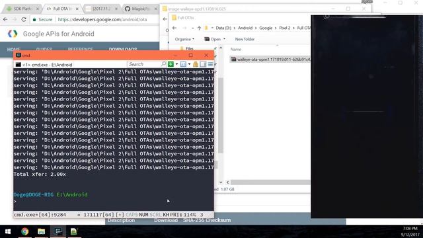This screenshot has height=238, width=423.
Task: Click Pixel 2 in Explorer breadcrumb
Action: [x=285, y=28]
